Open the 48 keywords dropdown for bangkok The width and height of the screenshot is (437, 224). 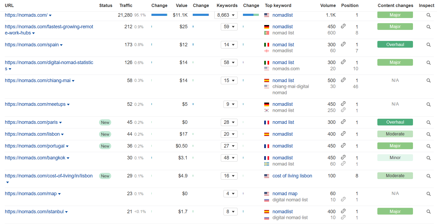[229, 158]
